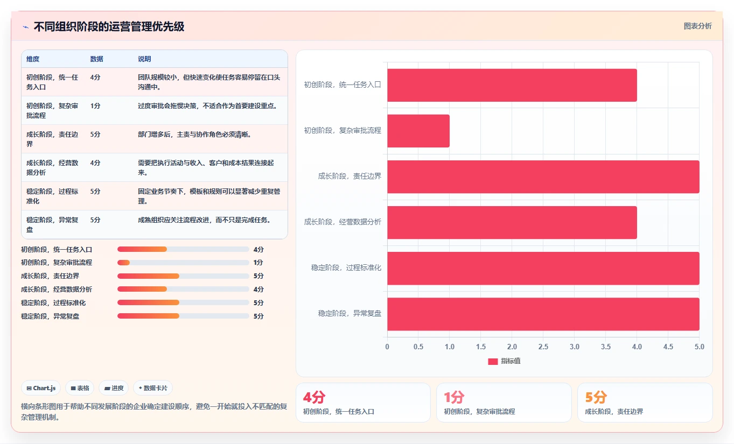Click progress bar for 初创阶段，统一任务入口
The height and width of the screenshot is (444, 734).
tap(183, 249)
